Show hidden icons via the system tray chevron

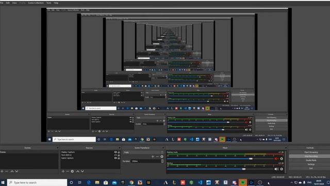[x=291, y=182]
